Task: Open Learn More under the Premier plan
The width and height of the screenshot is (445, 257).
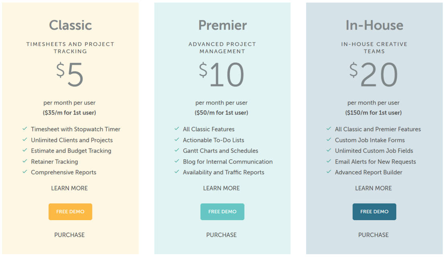Action: pyautogui.click(x=221, y=188)
